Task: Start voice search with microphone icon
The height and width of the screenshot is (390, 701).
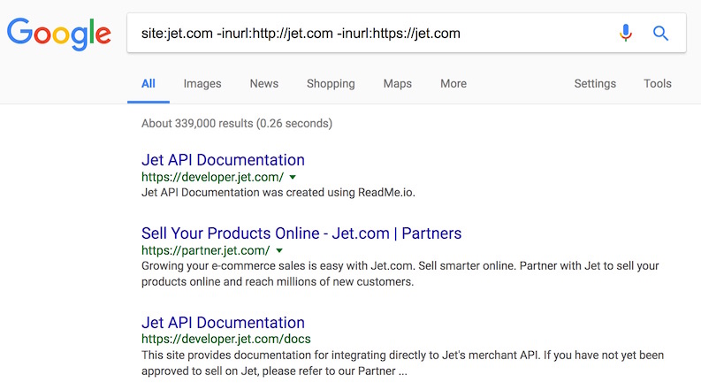Action: [626, 33]
